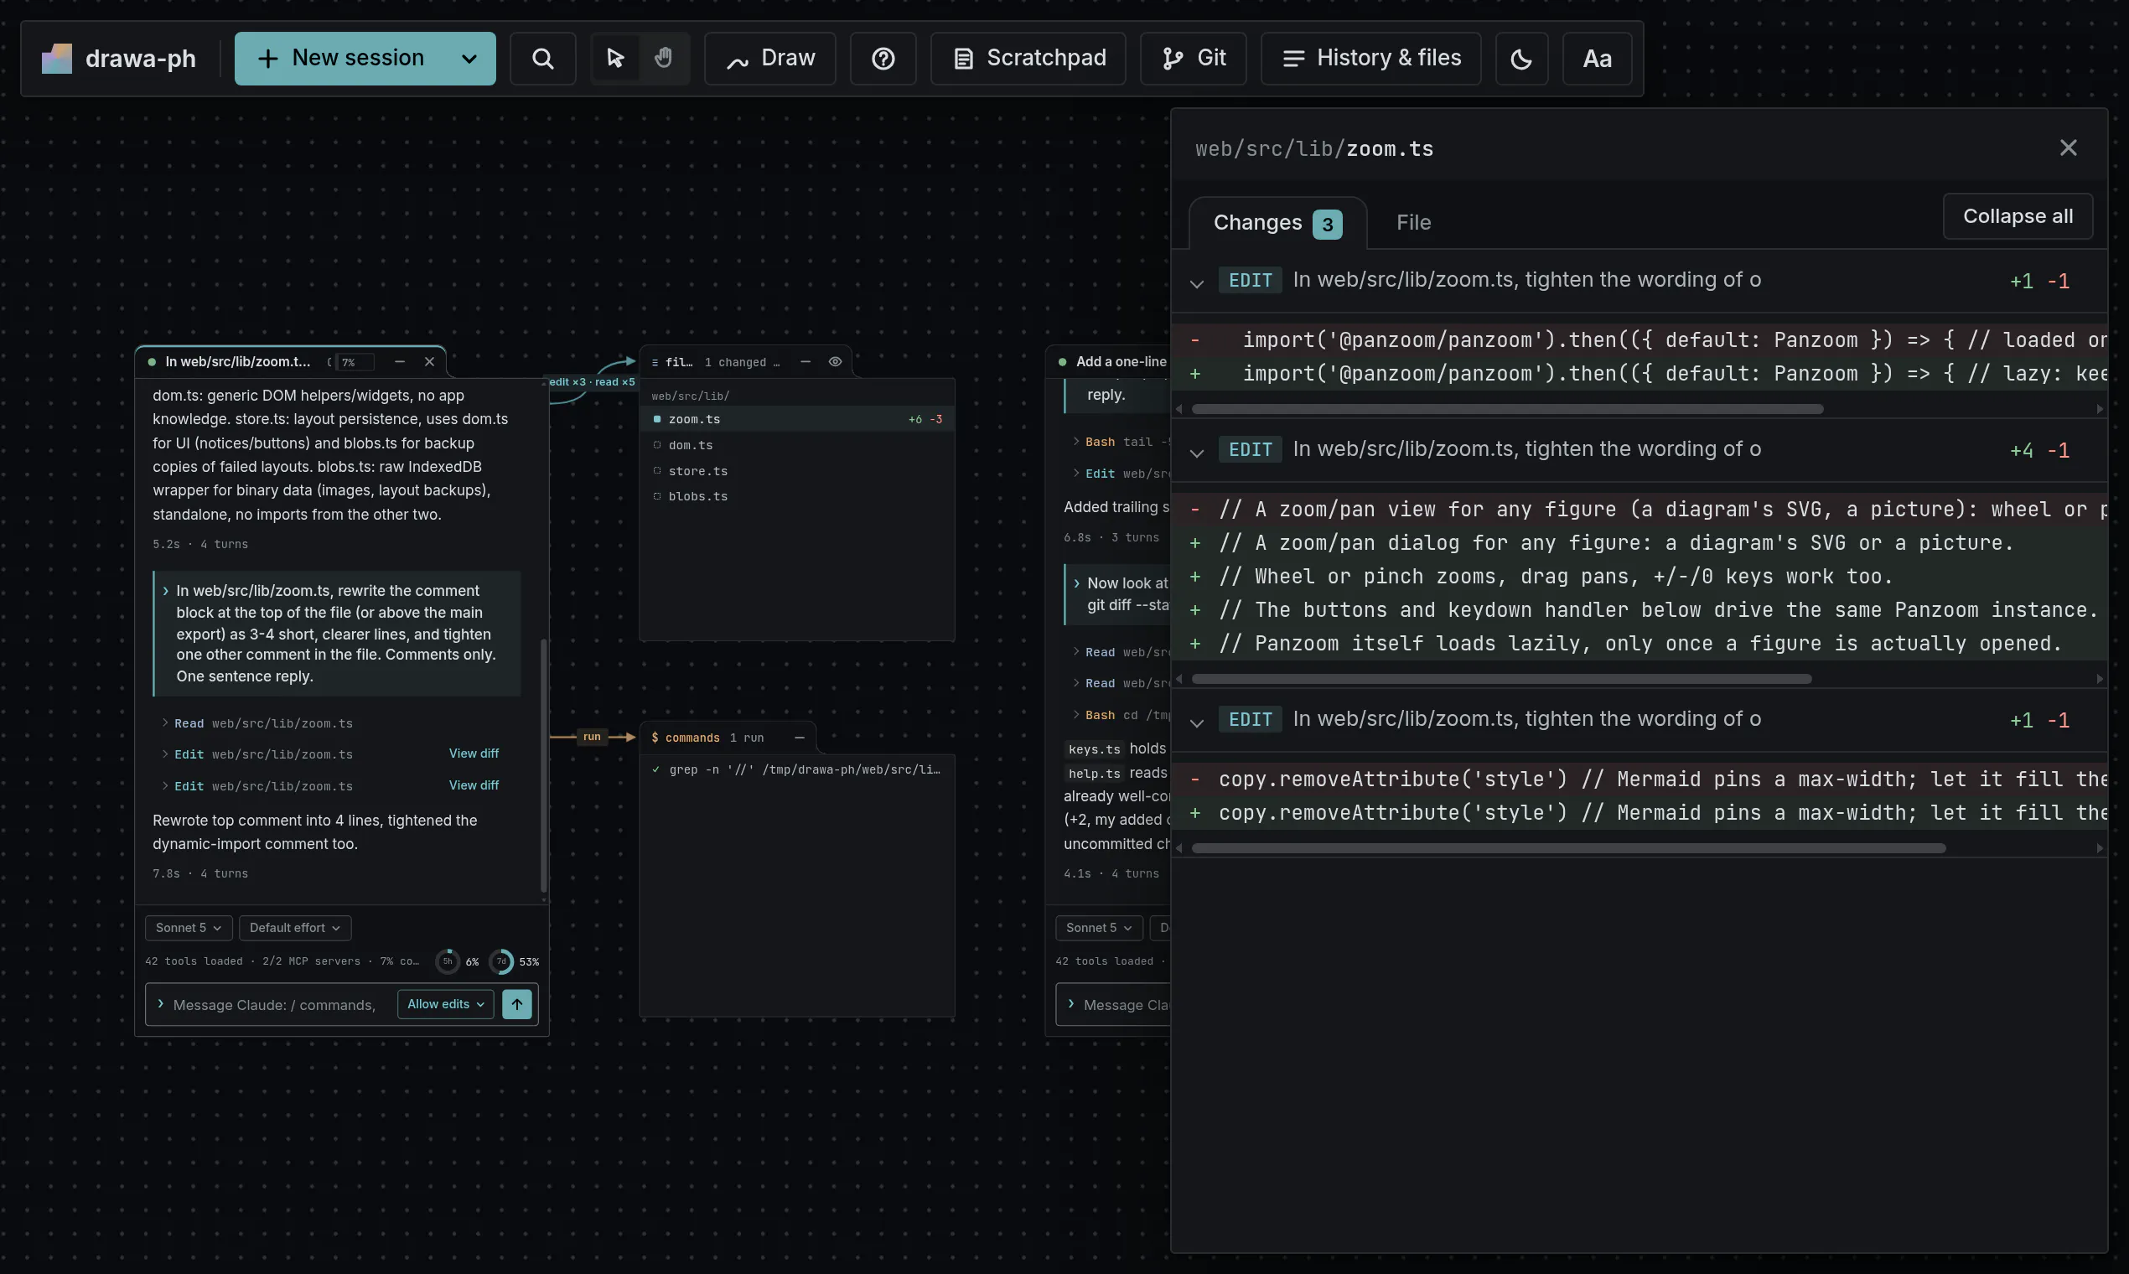Click horizontal scrollbar under first diff
The image size is (2129, 1274).
(1506, 410)
